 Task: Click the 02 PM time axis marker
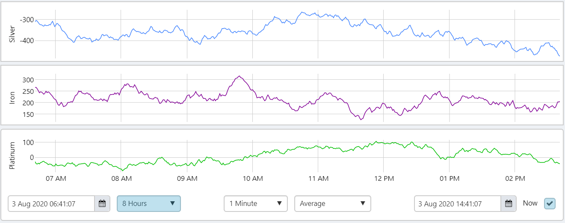(x=515, y=178)
